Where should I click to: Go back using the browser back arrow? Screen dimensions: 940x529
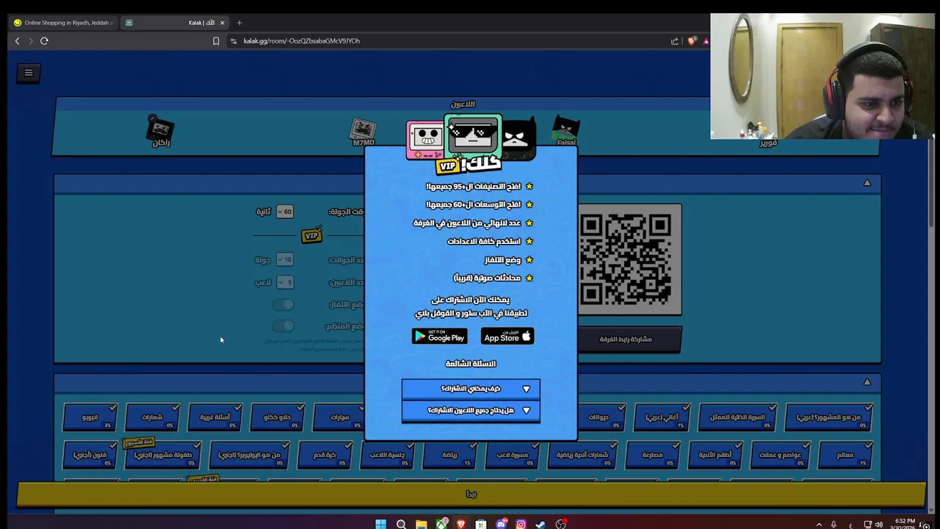tap(18, 41)
